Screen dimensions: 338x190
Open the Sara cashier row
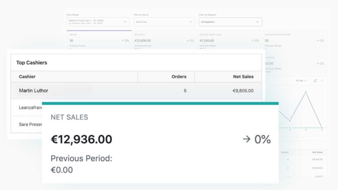click(27, 124)
